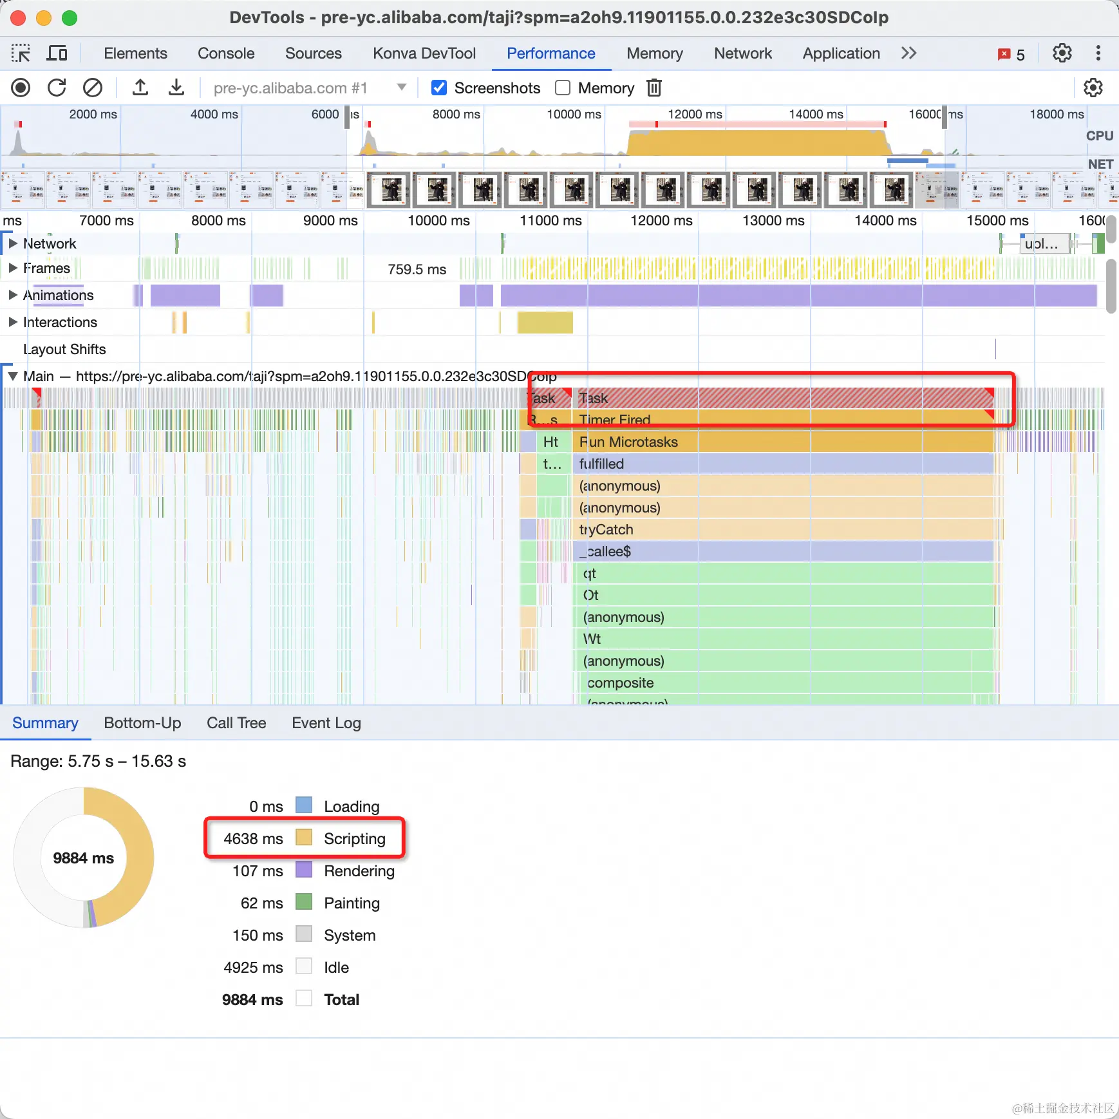Select the Run Microtasks flame bar

[783, 442]
